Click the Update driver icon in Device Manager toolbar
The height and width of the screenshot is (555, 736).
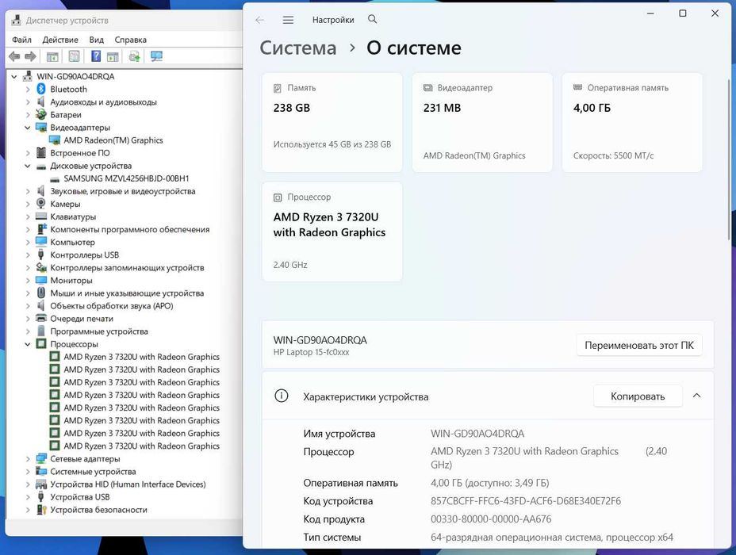point(134,57)
